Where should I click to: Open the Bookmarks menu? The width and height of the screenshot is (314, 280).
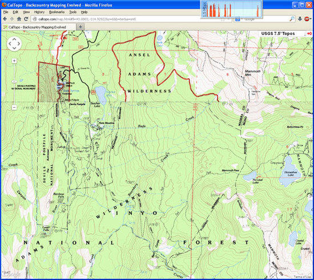coord(57,12)
